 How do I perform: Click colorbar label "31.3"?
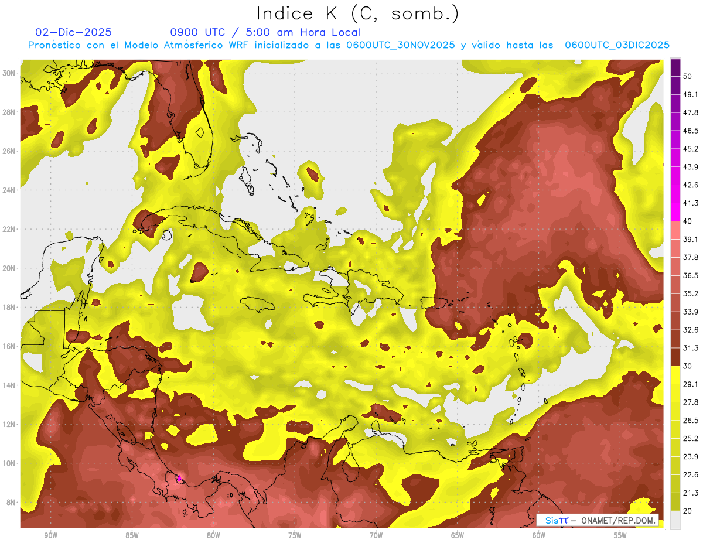[x=691, y=348]
